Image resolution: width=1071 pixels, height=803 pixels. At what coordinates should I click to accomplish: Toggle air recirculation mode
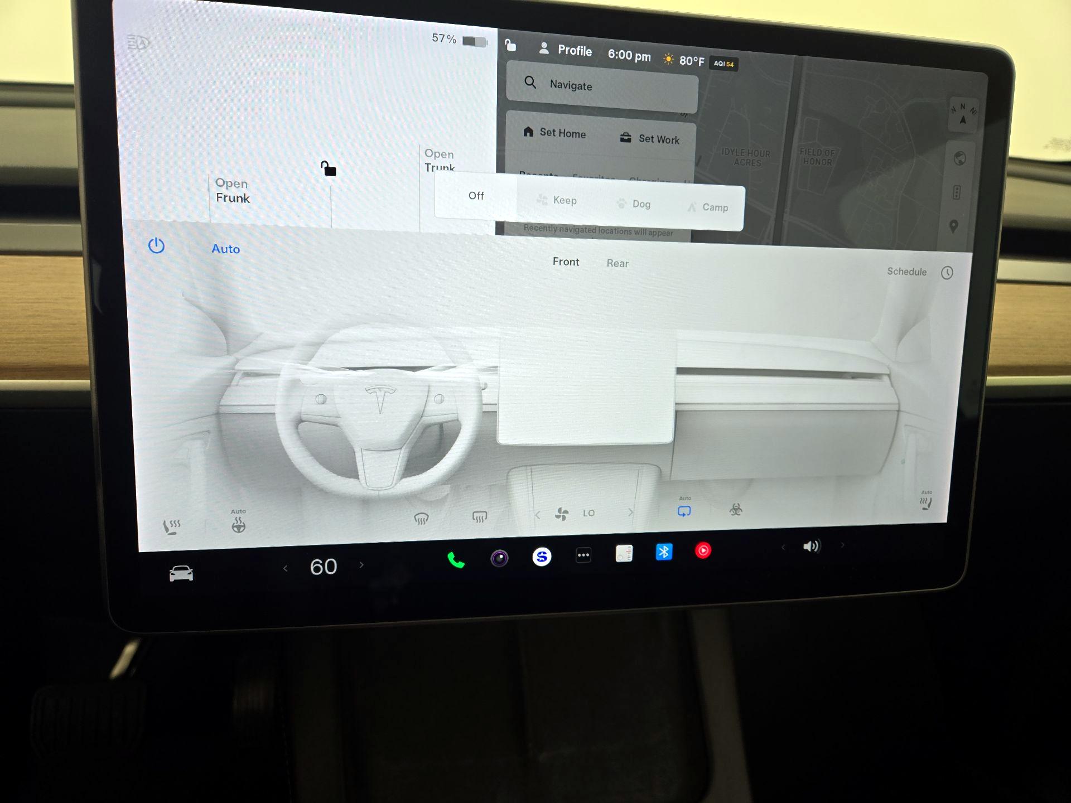coord(684,511)
